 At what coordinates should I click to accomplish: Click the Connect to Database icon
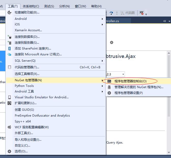tap(9, 37)
